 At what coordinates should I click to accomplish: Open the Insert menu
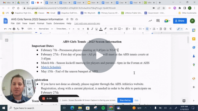click(32, 23)
